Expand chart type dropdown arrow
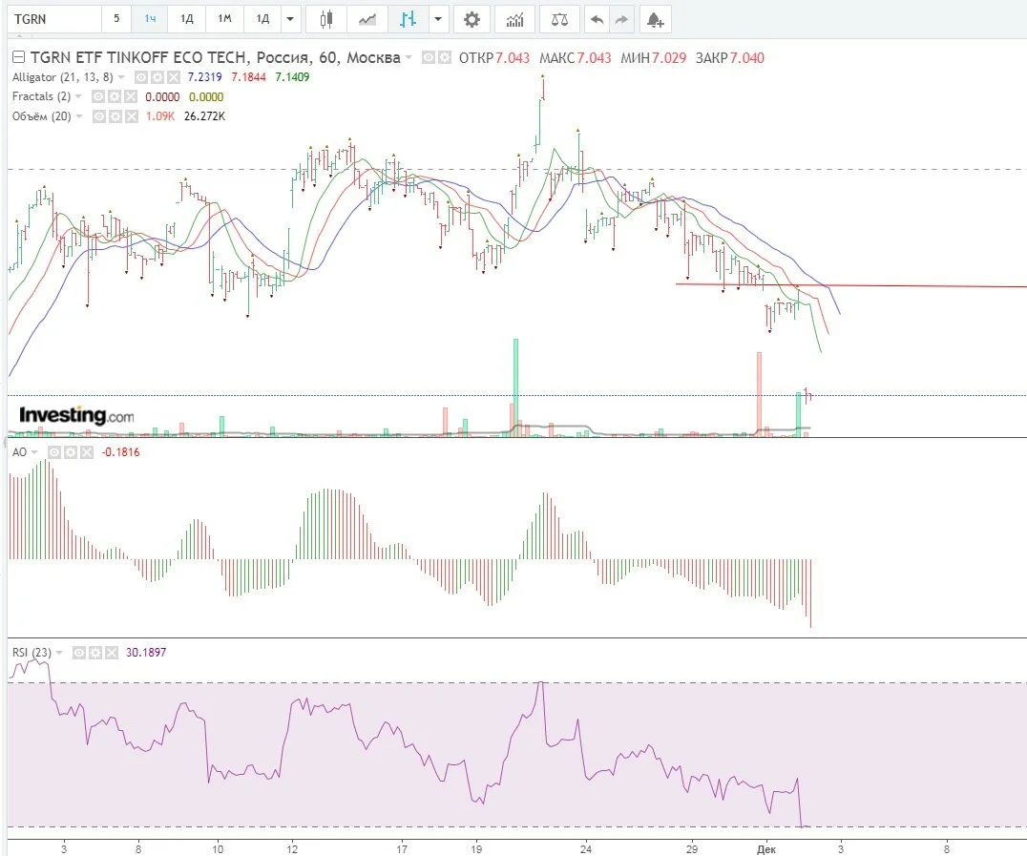 pyautogui.click(x=437, y=19)
